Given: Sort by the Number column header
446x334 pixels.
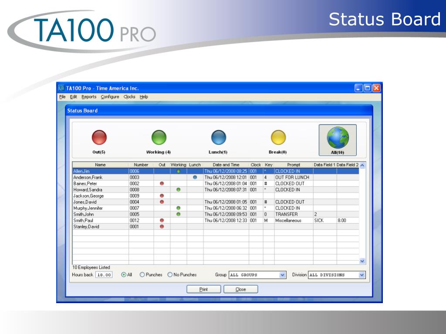Looking at the screenshot, I should pyautogui.click(x=141, y=165).
